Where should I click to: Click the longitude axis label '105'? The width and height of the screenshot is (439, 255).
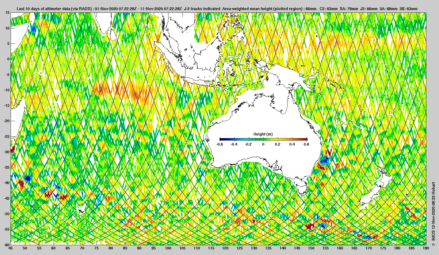click(x=182, y=248)
